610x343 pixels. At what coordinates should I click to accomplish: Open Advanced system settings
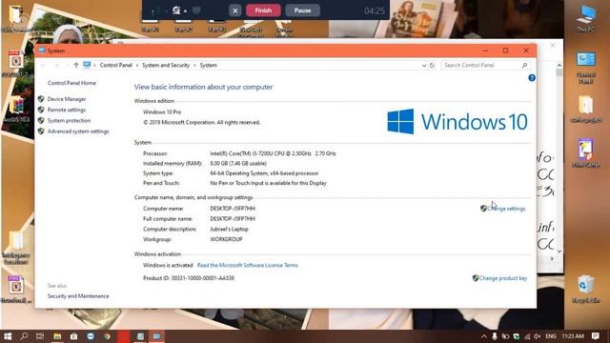78,131
